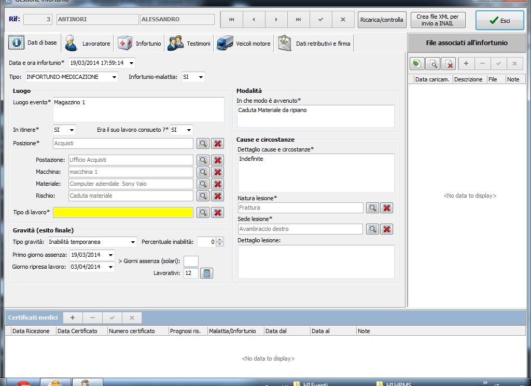Clear the Natura lesione field
This screenshot has width=531, height=386.
point(387,208)
